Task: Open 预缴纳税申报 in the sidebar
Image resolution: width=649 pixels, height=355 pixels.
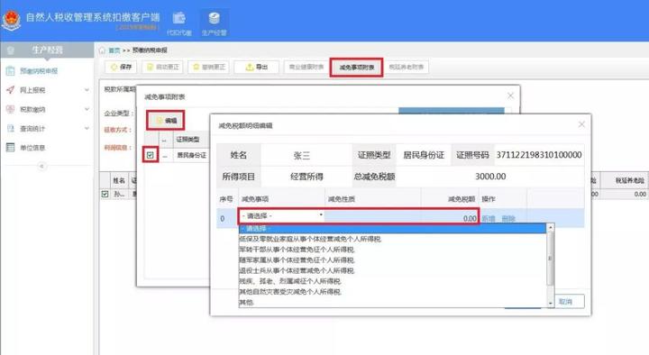Action: (39, 71)
